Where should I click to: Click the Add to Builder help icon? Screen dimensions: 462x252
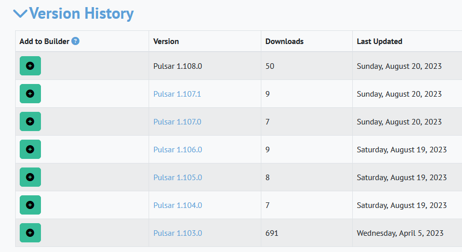(x=75, y=41)
